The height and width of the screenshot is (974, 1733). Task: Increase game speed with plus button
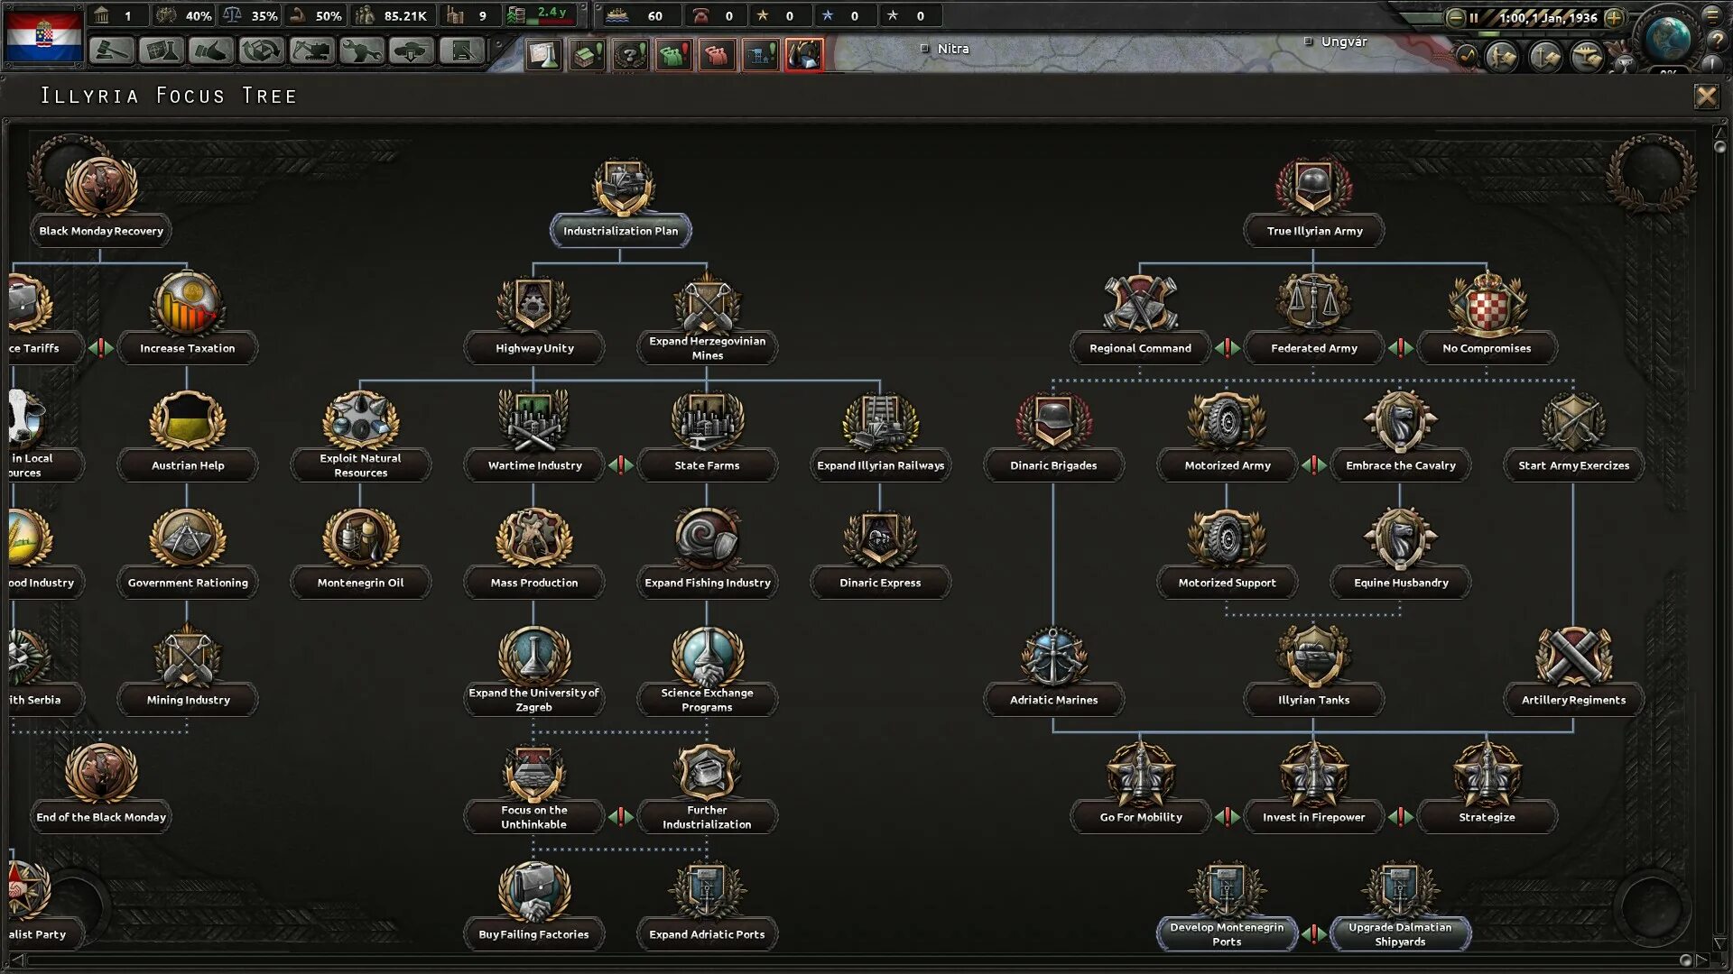[x=1615, y=17]
